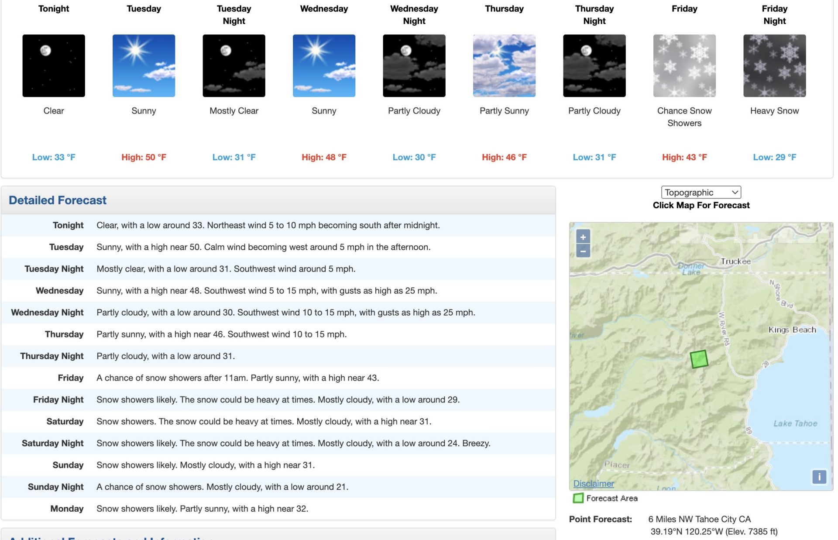Click the 'Wednesday' column heading above sunny icon
Image resolution: width=838 pixels, height=540 pixels.
[x=324, y=9]
